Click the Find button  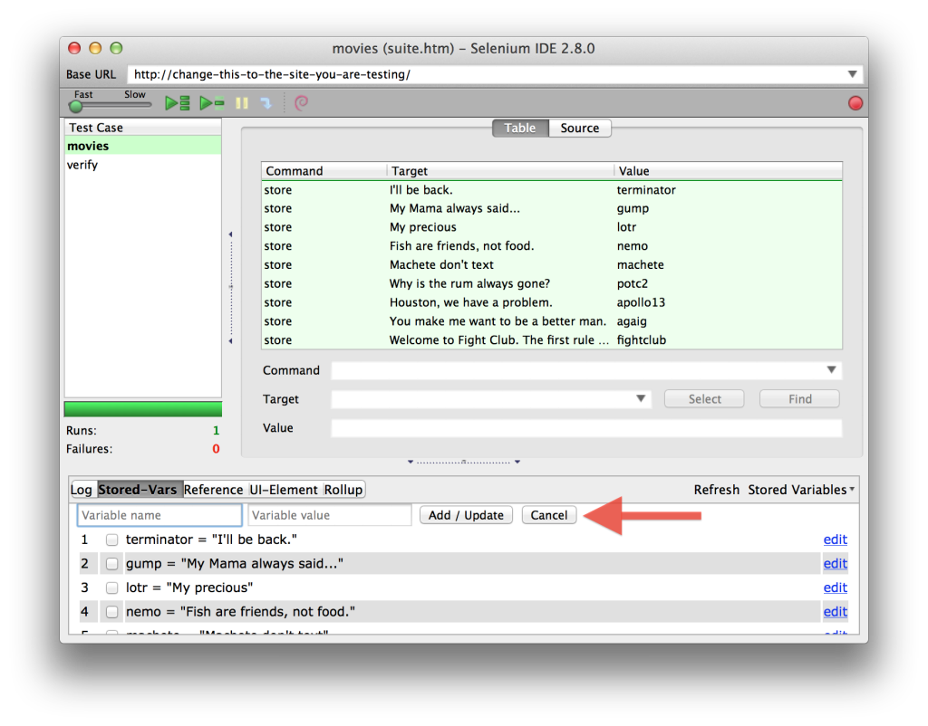click(x=799, y=399)
